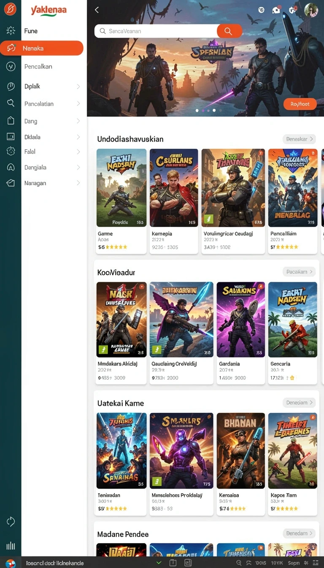Click the gear-like Fune icon in left rail

[11, 30]
